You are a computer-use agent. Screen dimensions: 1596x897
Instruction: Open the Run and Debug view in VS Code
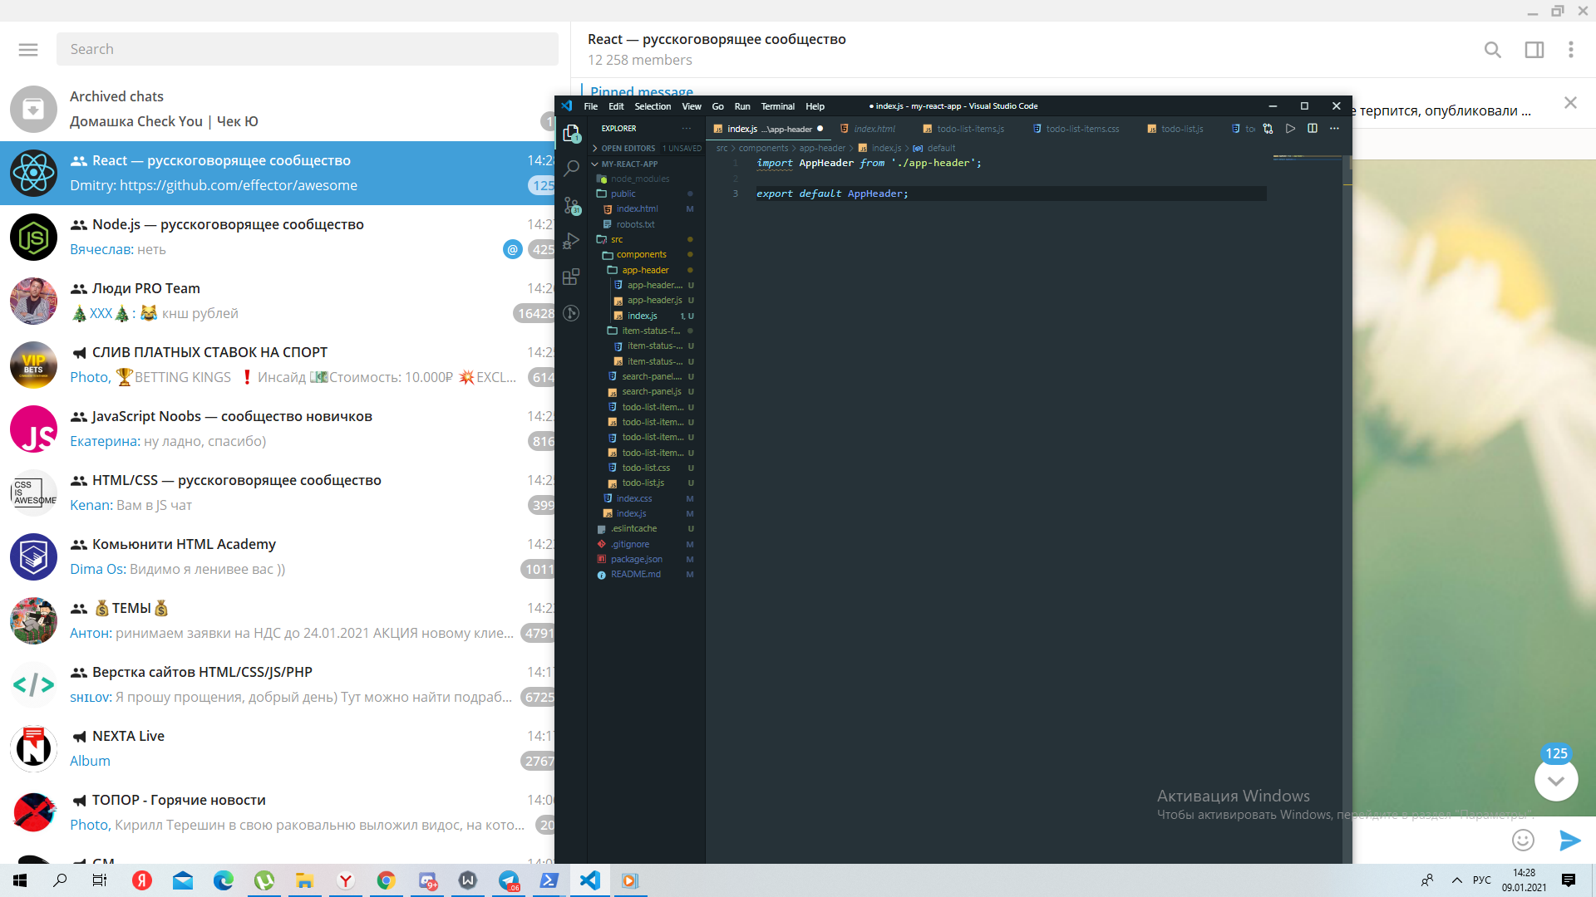(571, 241)
